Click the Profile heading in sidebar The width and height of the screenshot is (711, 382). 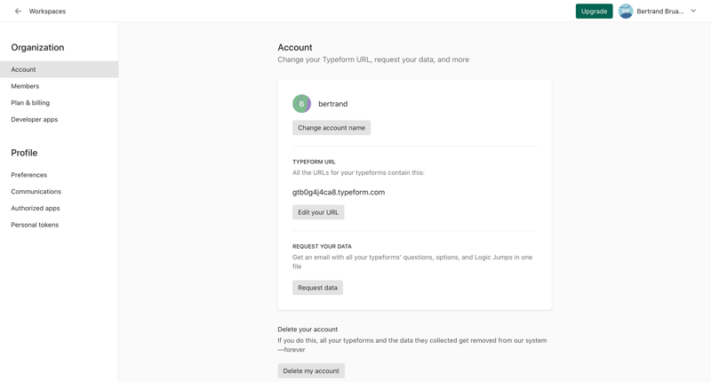coord(24,153)
